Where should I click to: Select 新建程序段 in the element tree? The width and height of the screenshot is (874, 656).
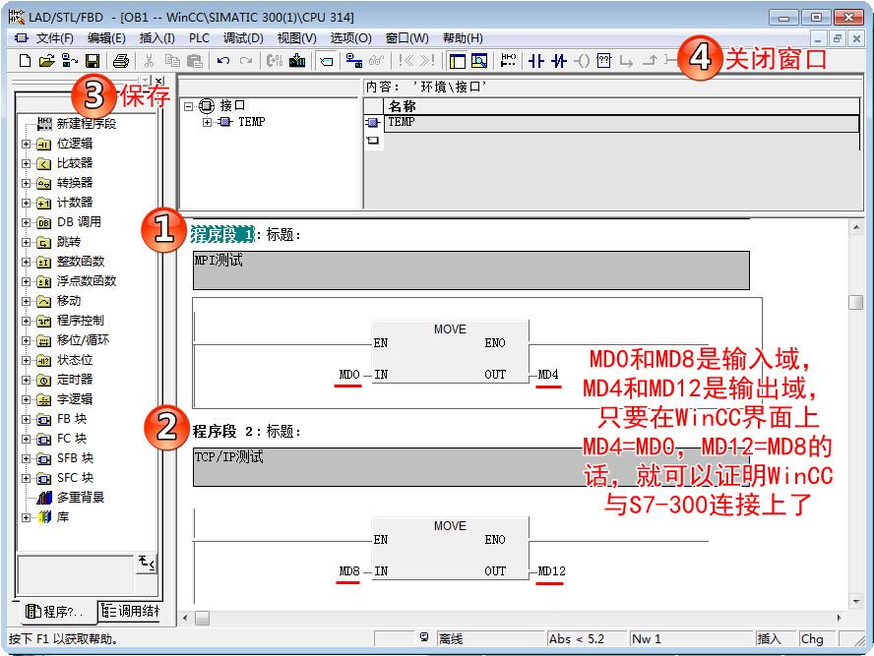pos(86,124)
